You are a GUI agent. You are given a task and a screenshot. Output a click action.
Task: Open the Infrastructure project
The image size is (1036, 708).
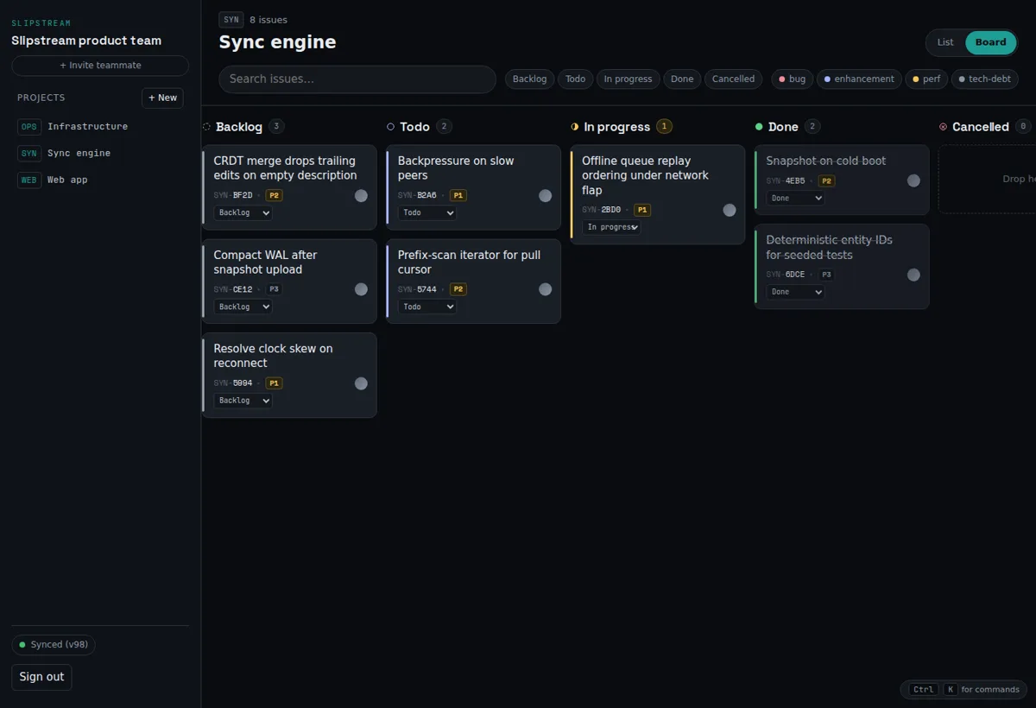(100, 127)
